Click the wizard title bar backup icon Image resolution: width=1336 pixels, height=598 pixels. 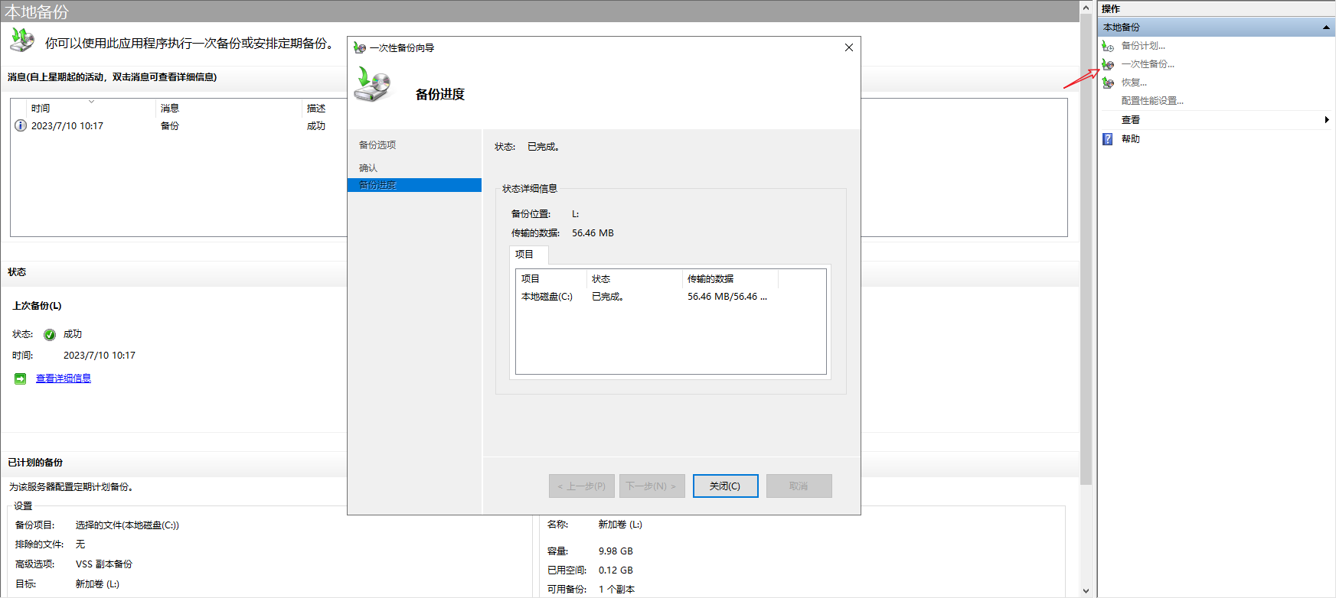pyautogui.click(x=360, y=47)
